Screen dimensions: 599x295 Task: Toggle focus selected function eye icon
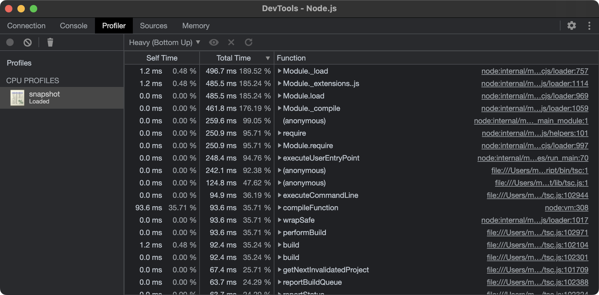(x=214, y=42)
